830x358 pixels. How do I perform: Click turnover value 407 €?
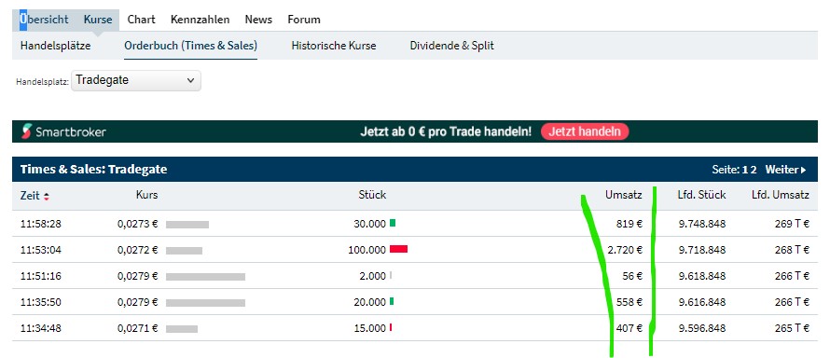(629, 328)
